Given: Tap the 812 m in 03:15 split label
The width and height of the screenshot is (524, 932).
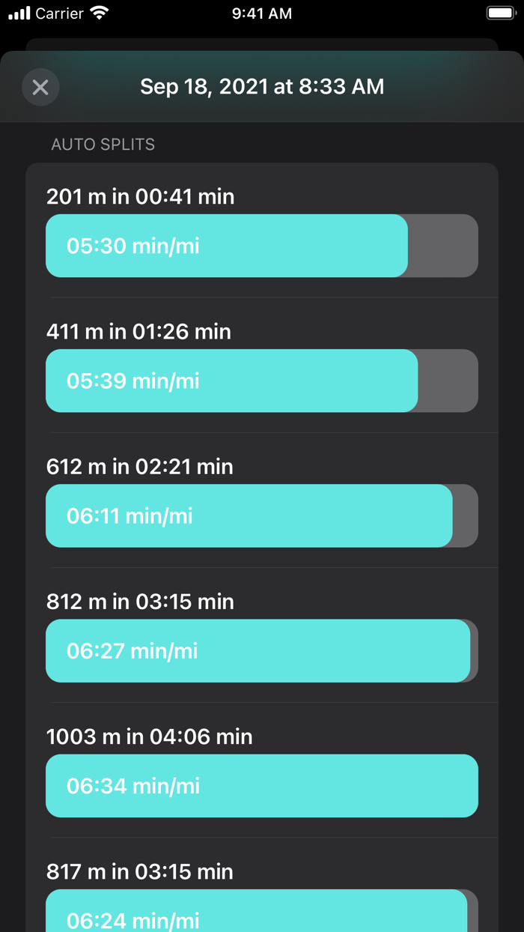Looking at the screenshot, I should (139, 602).
